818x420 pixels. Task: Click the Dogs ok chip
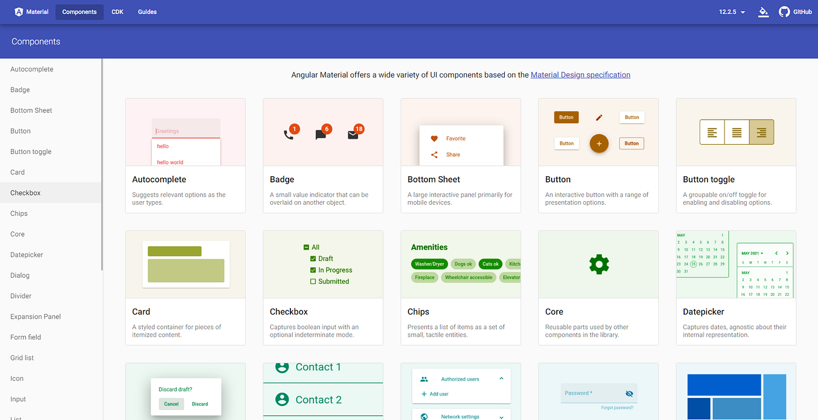(x=463, y=264)
